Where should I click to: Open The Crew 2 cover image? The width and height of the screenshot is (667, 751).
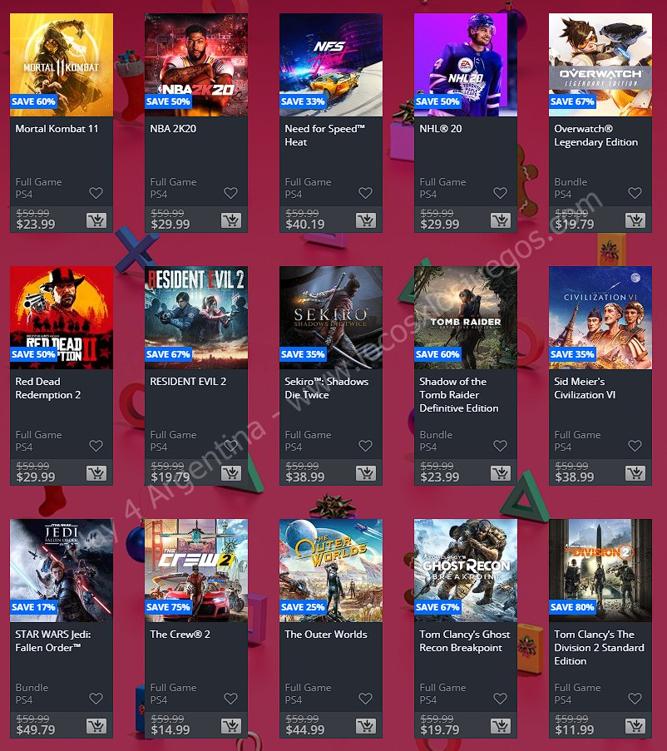[x=196, y=571]
